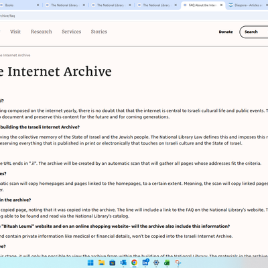Switch to Google Chrome in the taskbar
The height and width of the screenshot is (268, 268).
134,263
